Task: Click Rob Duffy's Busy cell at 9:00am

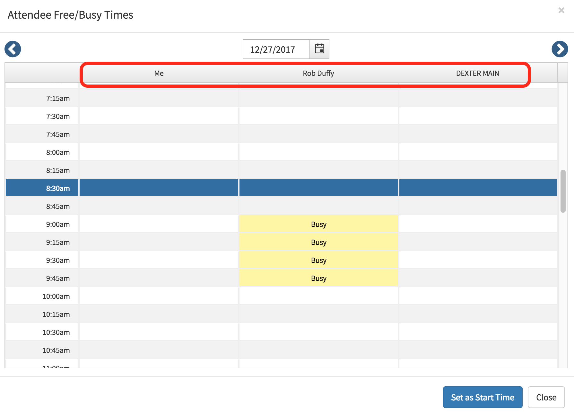Action: tap(318, 224)
